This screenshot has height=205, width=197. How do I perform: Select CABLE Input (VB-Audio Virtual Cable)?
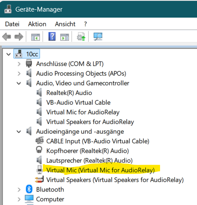98,141
